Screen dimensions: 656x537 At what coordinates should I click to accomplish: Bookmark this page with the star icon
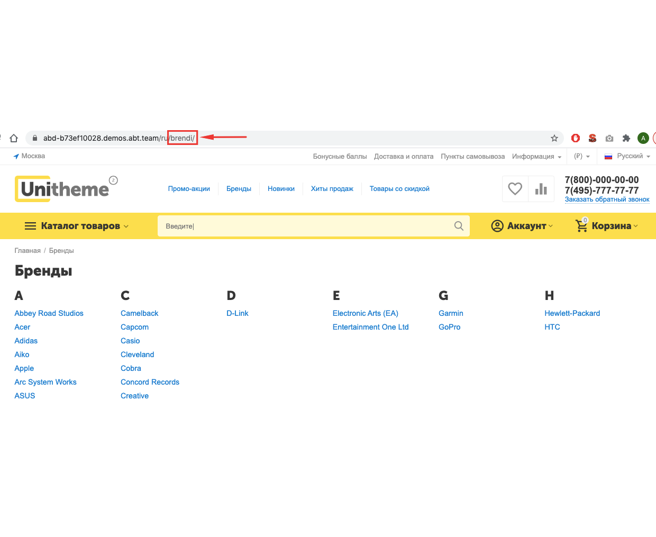tap(554, 138)
